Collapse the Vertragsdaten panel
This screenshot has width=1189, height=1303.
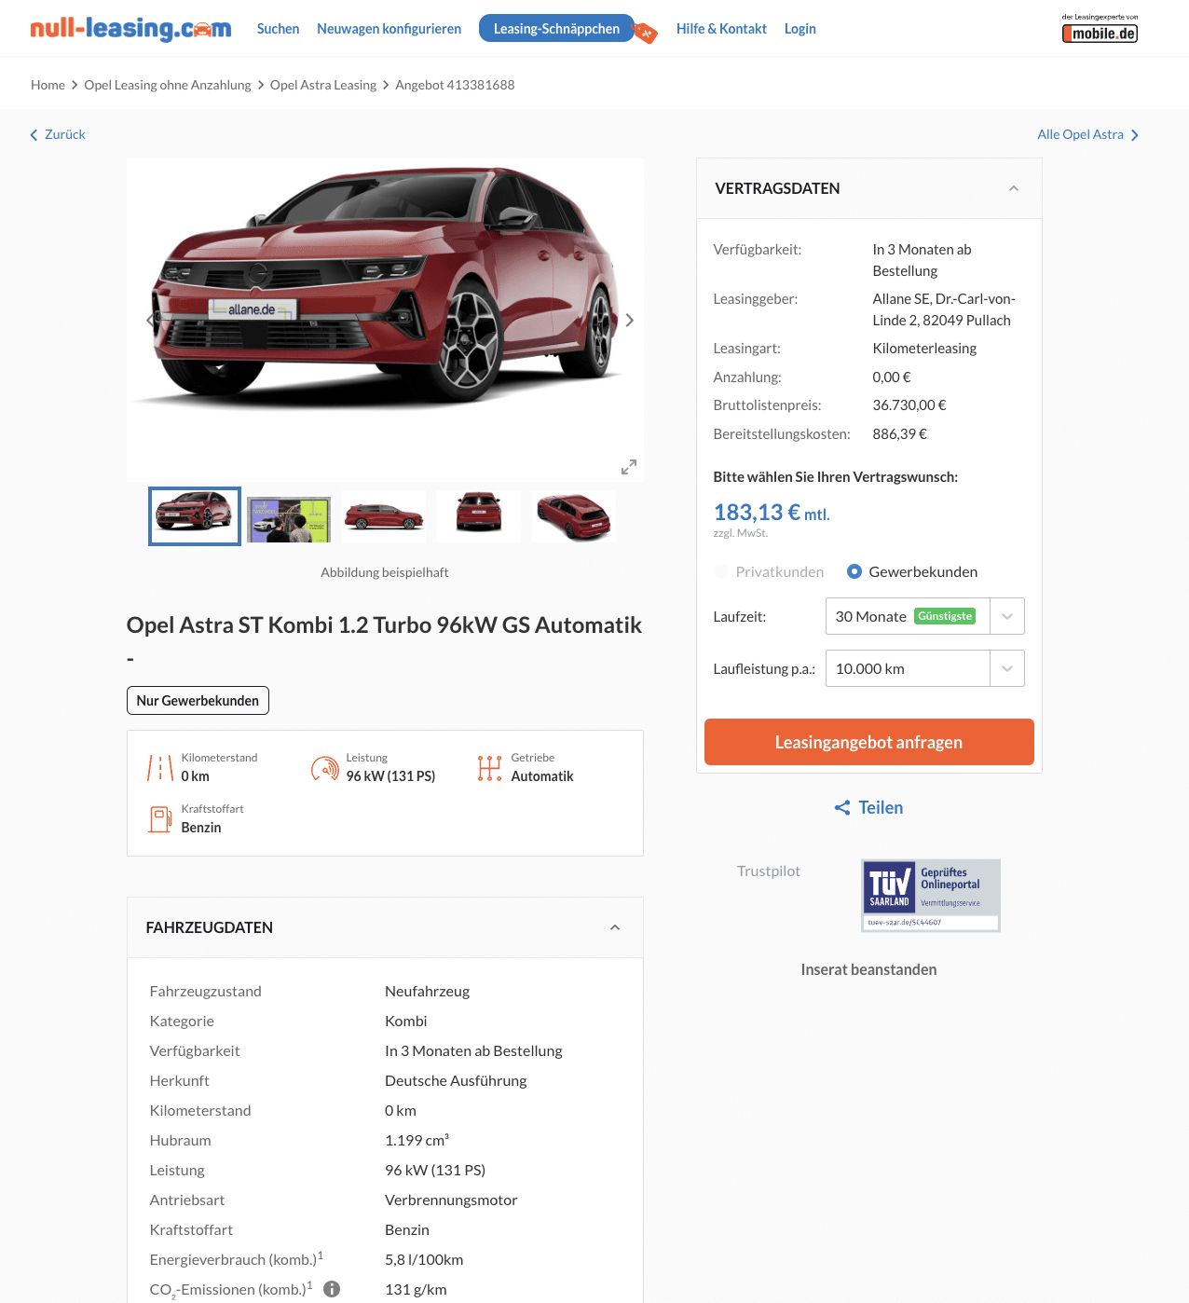[1014, 188]
